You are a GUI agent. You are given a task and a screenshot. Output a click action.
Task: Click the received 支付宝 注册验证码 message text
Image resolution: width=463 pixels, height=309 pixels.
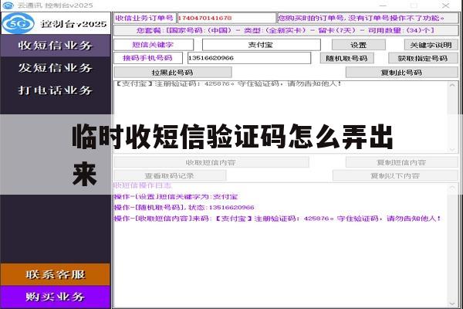click(228, 84)
